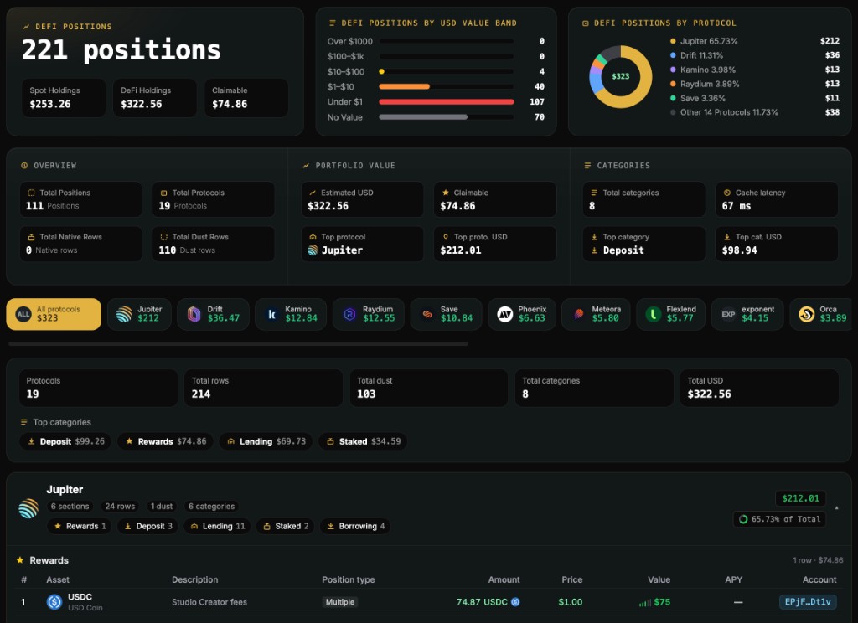The image size is (858, 623).
Task: Click the Orca protocol icon
Action: tap(807, 314)
